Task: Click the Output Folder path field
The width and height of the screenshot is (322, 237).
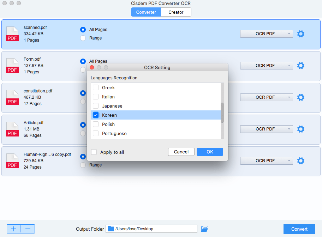Action: (151, 229)
